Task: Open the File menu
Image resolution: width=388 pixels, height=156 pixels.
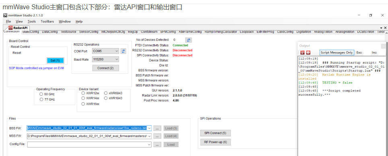Action: (8, 21)
